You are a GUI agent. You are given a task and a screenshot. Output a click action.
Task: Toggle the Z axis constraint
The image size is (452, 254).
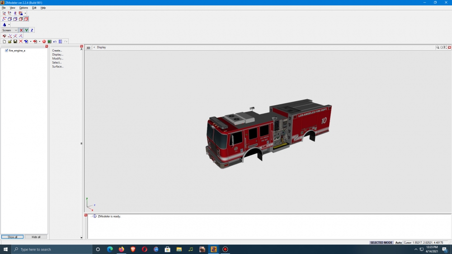[x=32, y=30]
